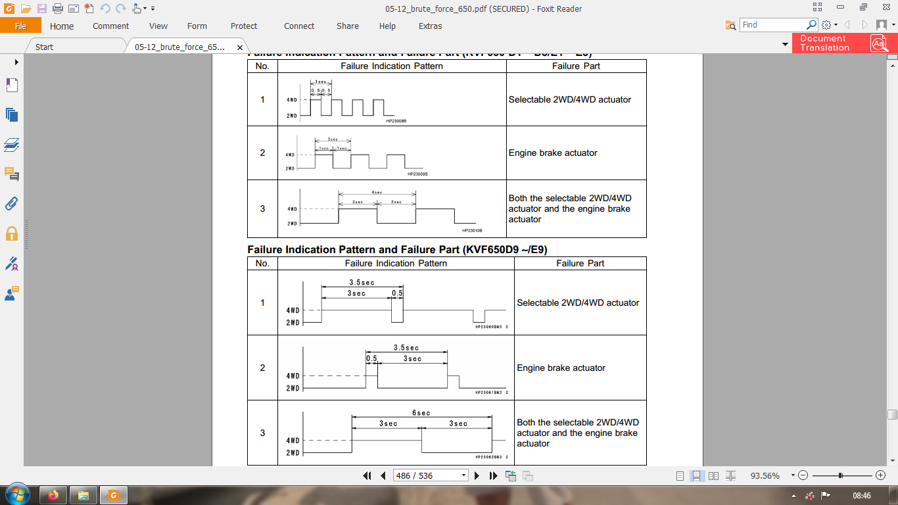Viewport: 898px width, 505px height.
Task: Click the Undo arrow icon
Action: coord(105,9)
